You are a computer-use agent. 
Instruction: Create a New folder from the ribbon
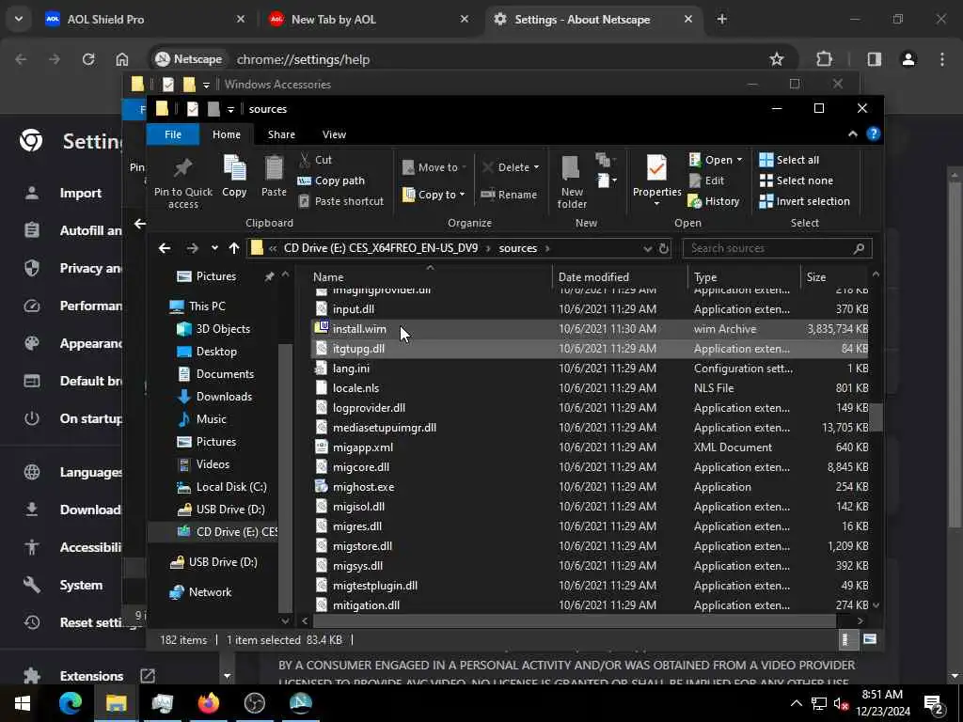coord(571,181)
